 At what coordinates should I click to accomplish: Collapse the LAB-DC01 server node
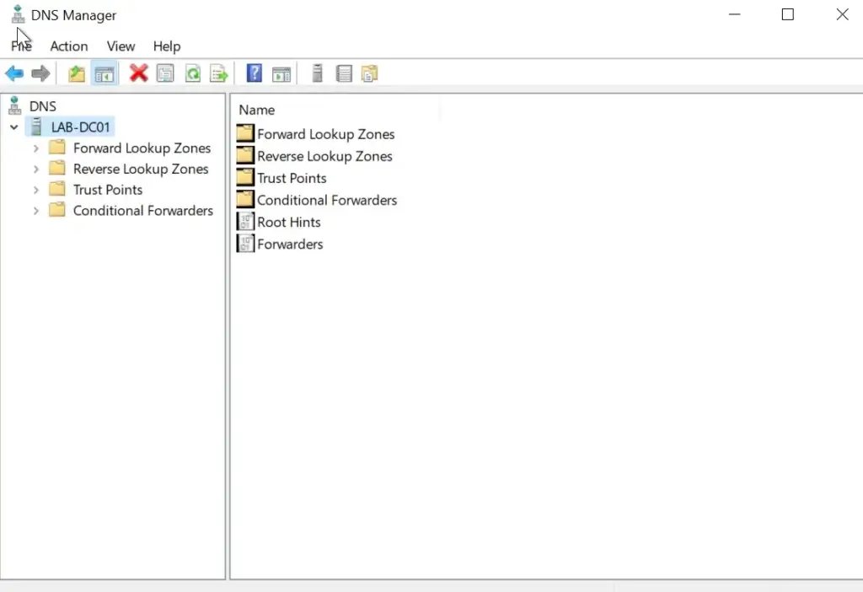[x=14, y=127]
